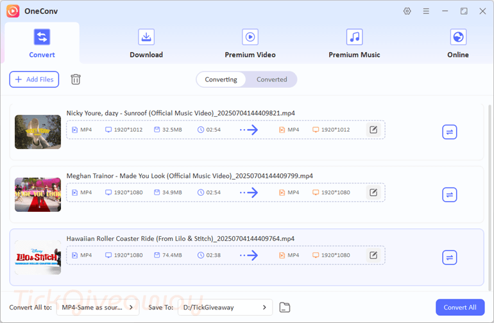This screenshot has height=323, width=494.
Task: Open the hamburger menu icon
Action: (426, 12)
